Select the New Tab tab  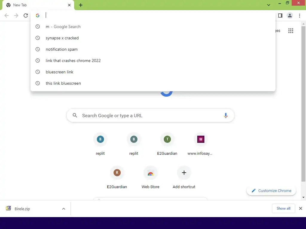coord(38,5)
